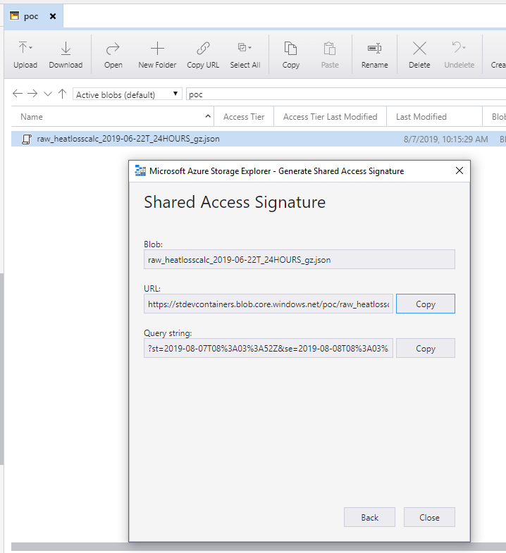506x553 pixels.
Task: Click the 8/7/2019, 10:15:29 AM timestamp
Action: (445, 139)
